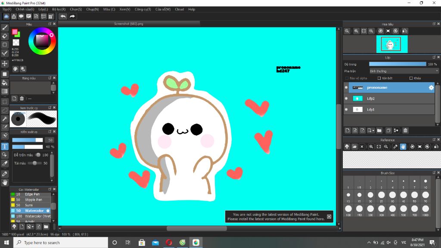This screenshot has height=248, width=441.
Task: Close the MediBang update notification
Action: tap(329, 217)
